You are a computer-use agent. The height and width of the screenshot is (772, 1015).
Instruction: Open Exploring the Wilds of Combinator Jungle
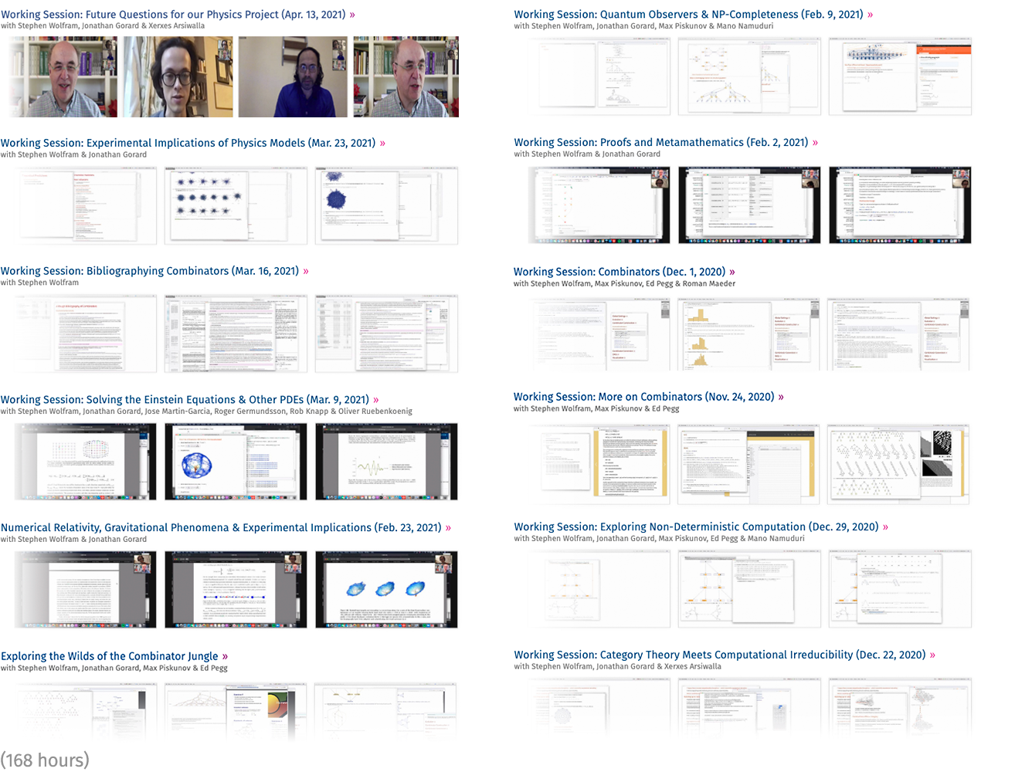point(109,656)
